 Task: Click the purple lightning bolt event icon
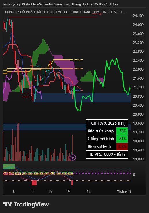73,157
